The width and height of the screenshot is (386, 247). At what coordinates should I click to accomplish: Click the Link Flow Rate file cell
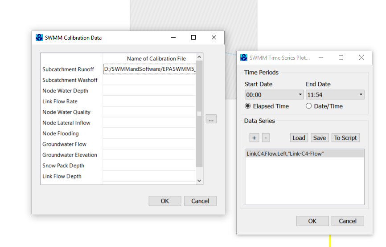[x=149, y=101]
